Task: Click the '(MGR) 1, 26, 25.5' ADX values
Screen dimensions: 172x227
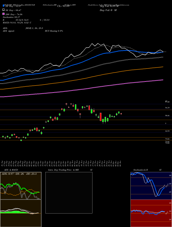Action: coord(34,28)
